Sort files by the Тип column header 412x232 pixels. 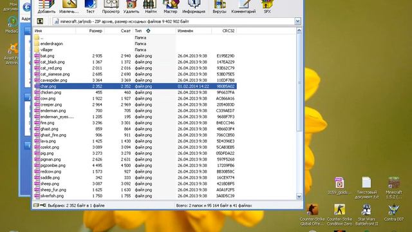coord(154,31)
